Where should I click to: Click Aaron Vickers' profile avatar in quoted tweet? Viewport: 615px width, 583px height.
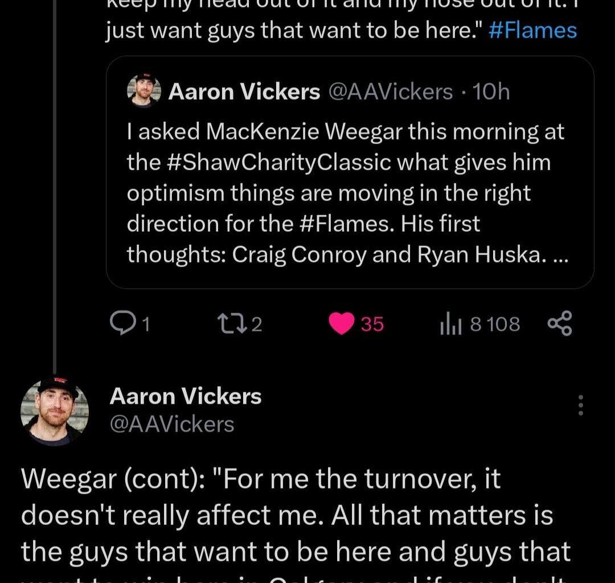click(x=143, y=91)
